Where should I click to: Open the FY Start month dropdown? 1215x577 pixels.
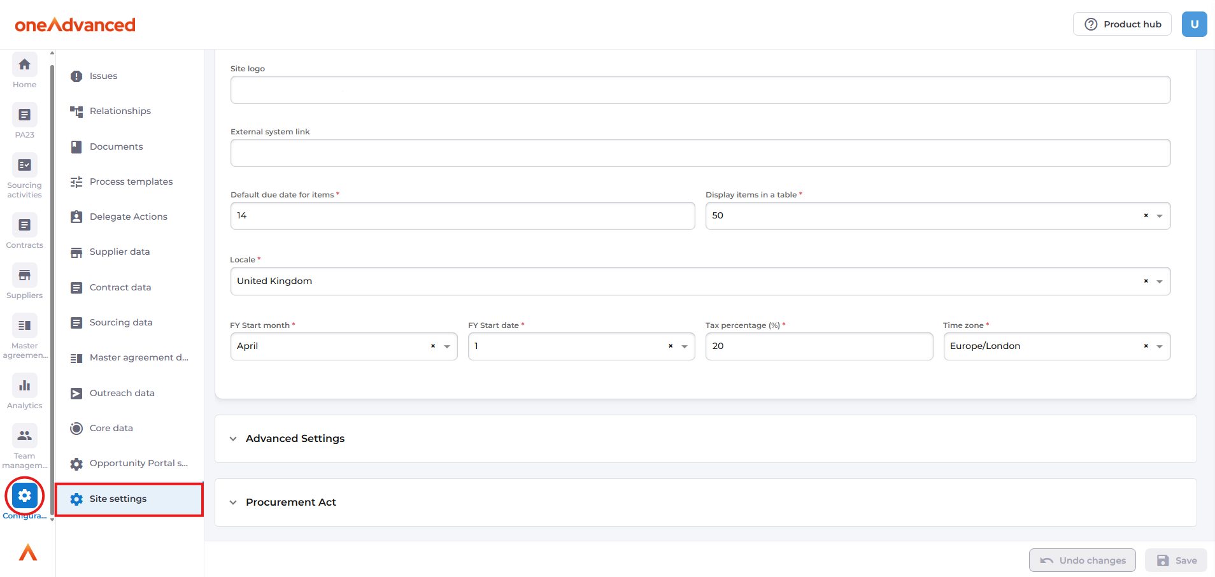(x=447, y=346)
